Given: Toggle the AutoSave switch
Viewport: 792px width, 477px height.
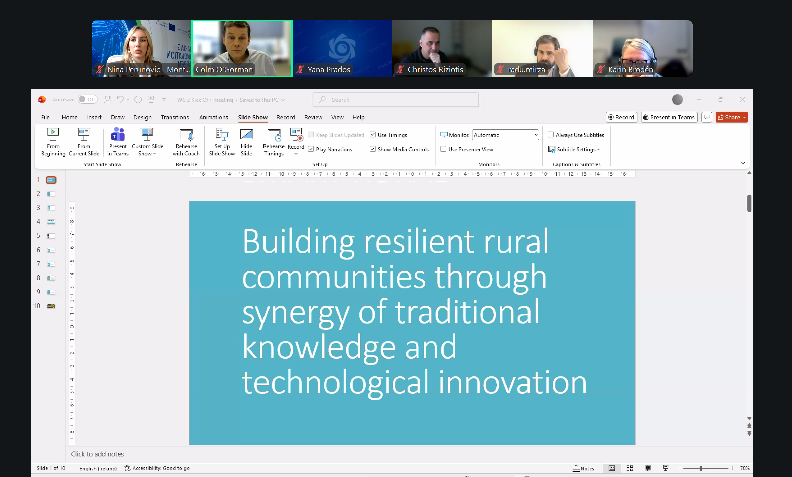Looking at the screenshot, I should coord(88,100).
